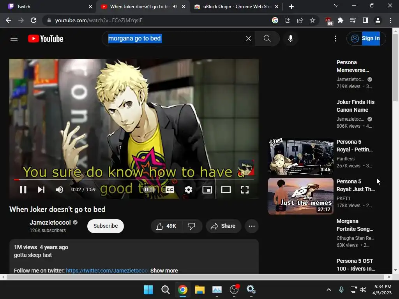Click inside the YouTube search field
Screen dimensions: 399x299
coord(178,39)
